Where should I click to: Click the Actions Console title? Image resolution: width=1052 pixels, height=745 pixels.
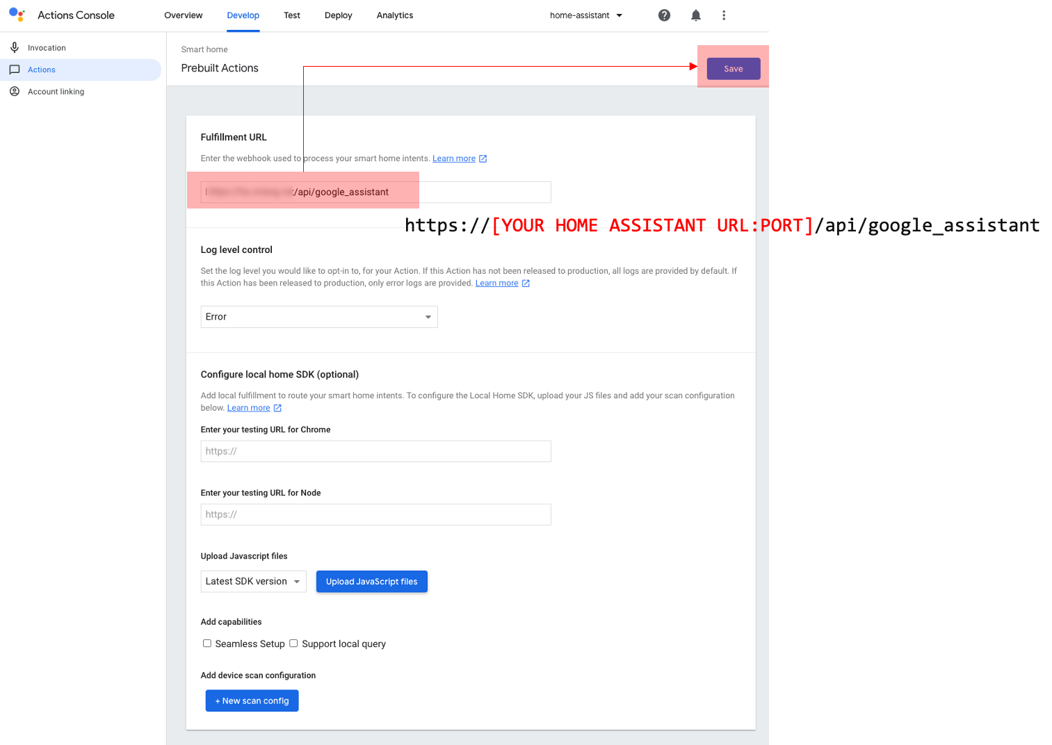[x=76, y=15]
